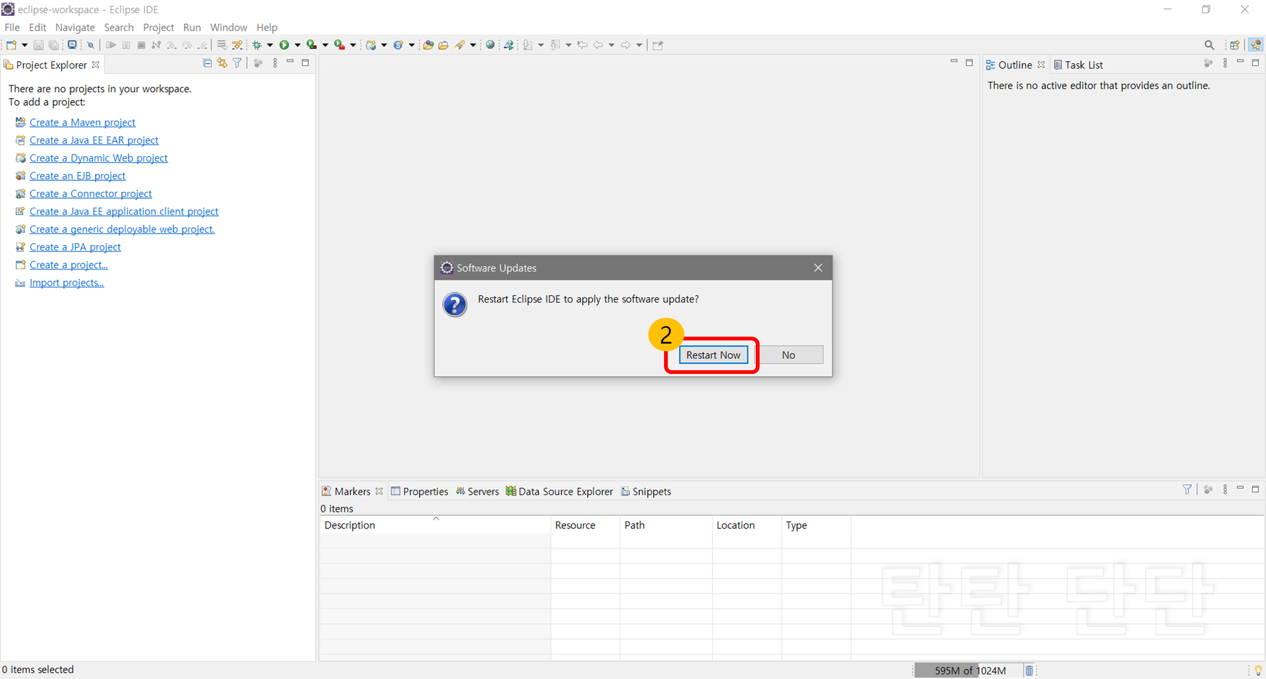Click the Forward navigation arrow
The height and width of the screenshot is (679, 1266).
(625, 45)
